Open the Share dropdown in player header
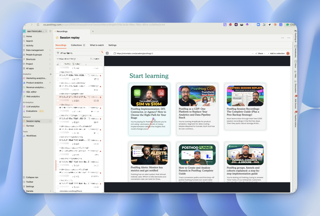Image resolution: width=320 pixels, height=216 pixels. [x=260, y=54]
